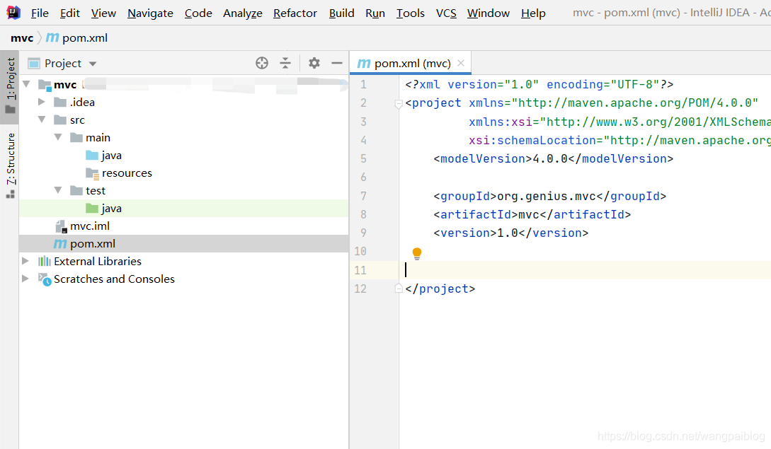Open the Build menu
Viewport: 771px width, 449px height.
click(341, 13)
